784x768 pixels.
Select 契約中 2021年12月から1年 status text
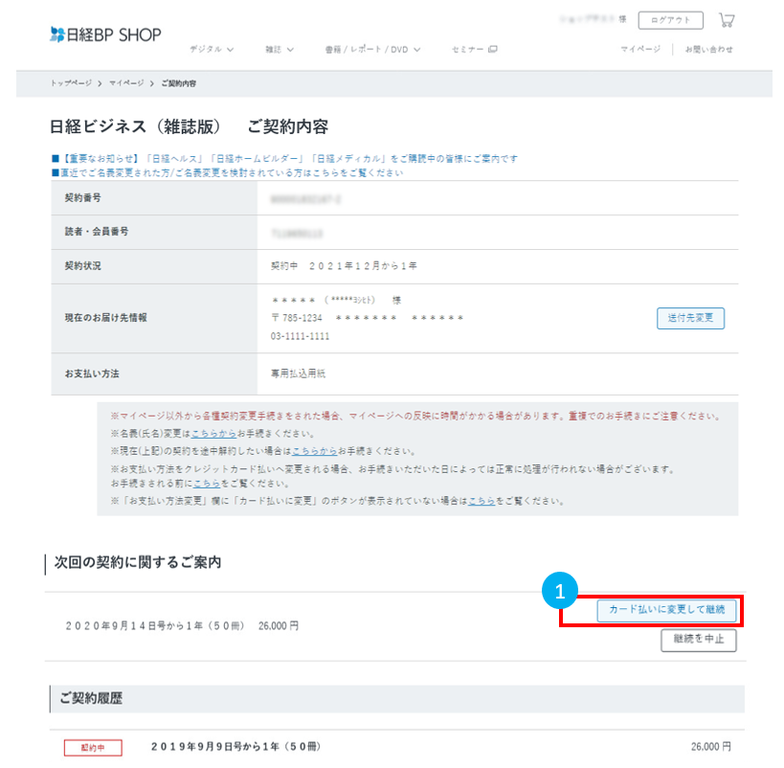pyautogui.click(x=344, y=265)
